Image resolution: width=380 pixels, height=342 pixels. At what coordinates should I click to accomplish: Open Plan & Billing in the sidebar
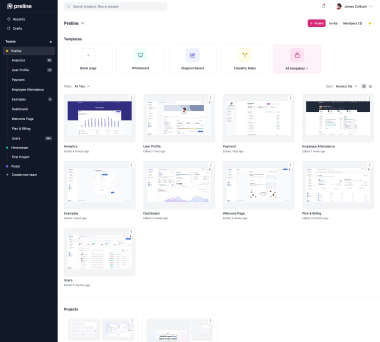pyautogui.click(x=21, y=128)
